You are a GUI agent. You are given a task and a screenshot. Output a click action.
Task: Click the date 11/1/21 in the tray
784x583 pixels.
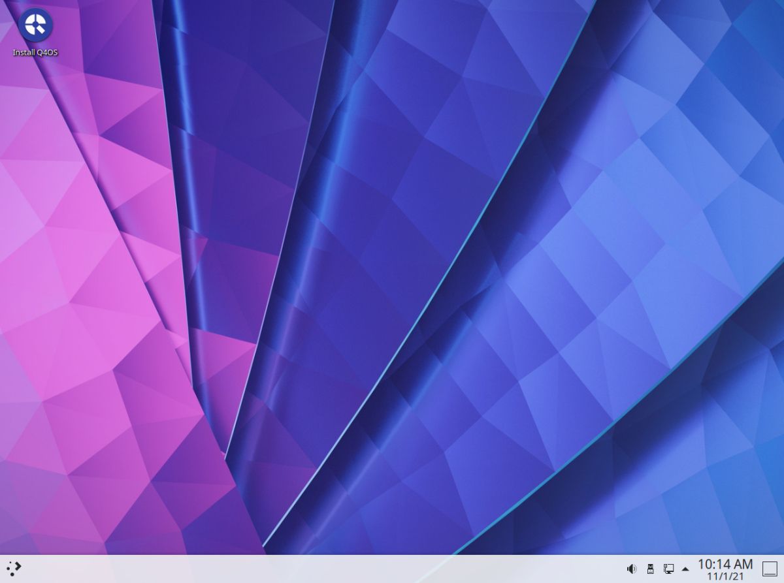724,574
